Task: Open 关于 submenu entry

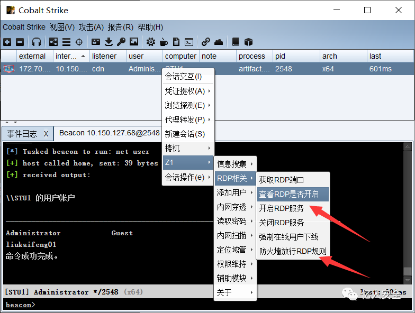Action: click(235, 292)
